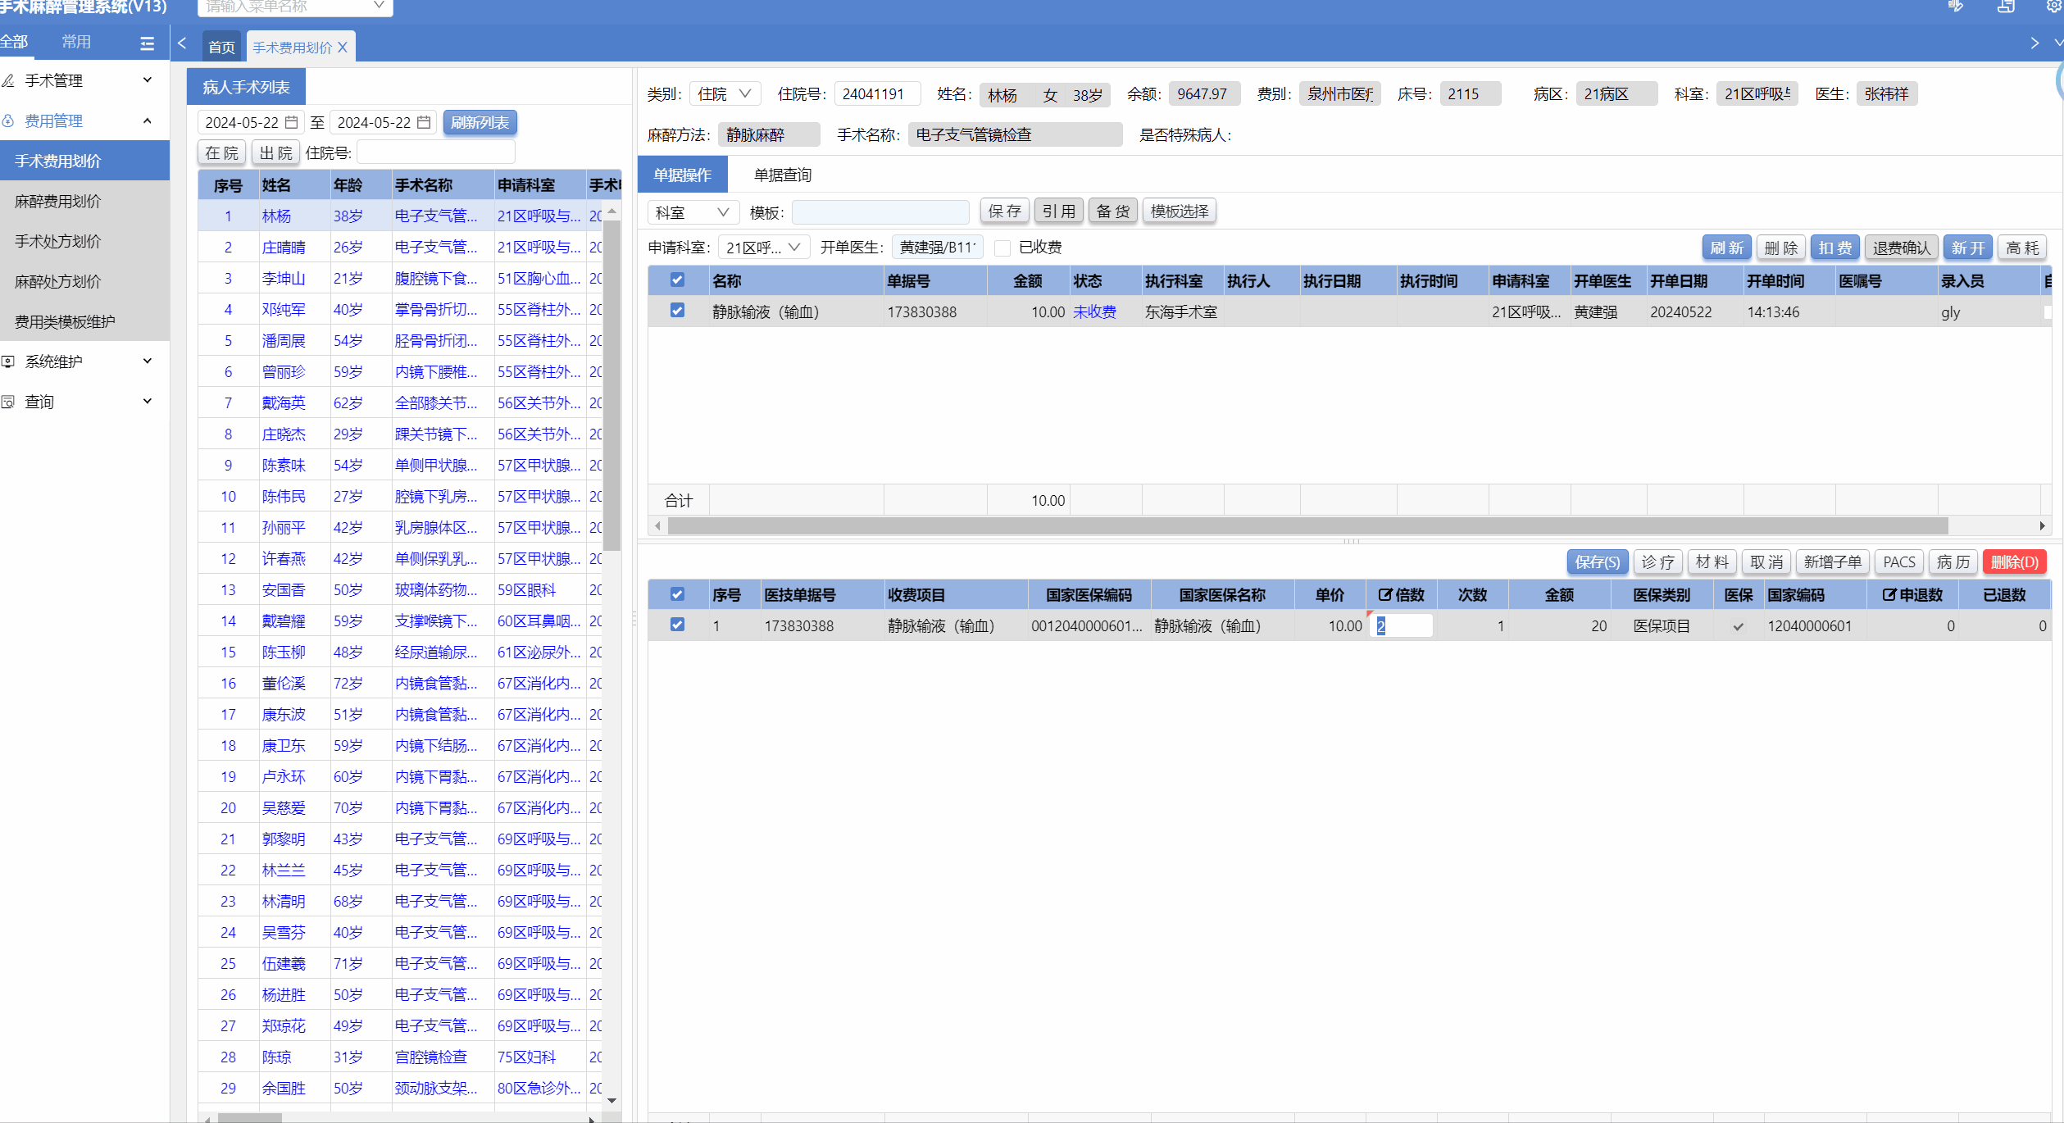
Task: Click the 刷新列表 button
Action: coord(480,122)
